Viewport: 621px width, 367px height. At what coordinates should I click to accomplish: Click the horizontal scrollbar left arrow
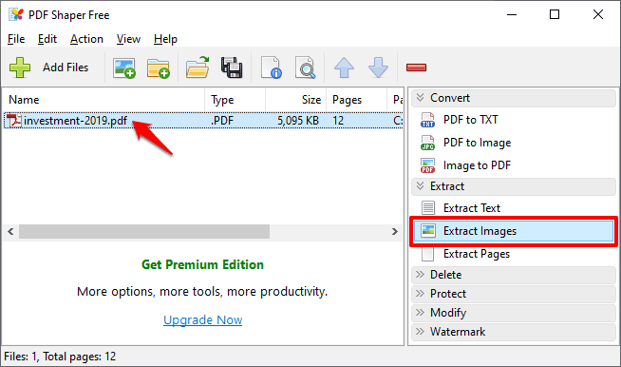coord(10,232)
